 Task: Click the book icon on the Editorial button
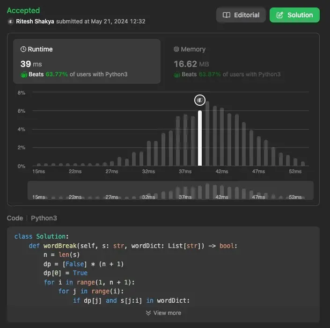tap(227, 15)
